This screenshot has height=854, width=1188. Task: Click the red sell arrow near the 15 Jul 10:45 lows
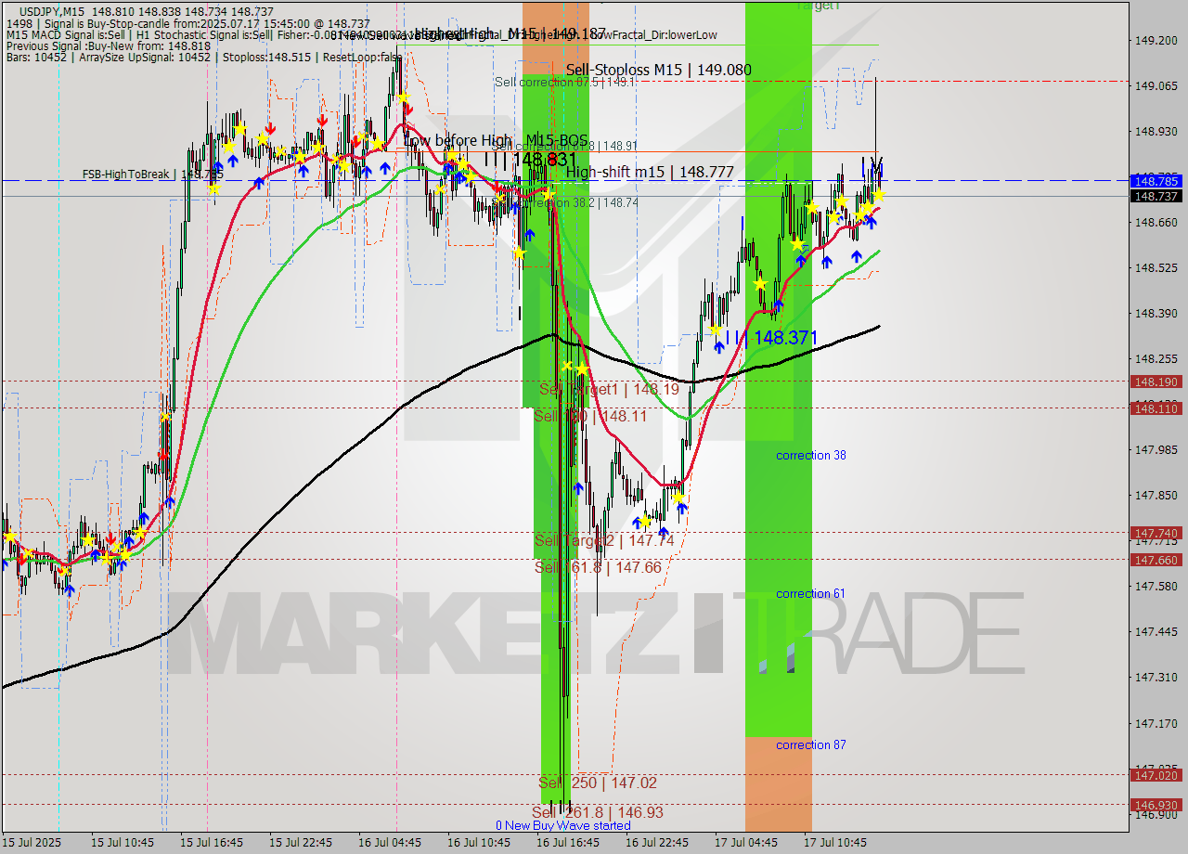tap(111, 539)
